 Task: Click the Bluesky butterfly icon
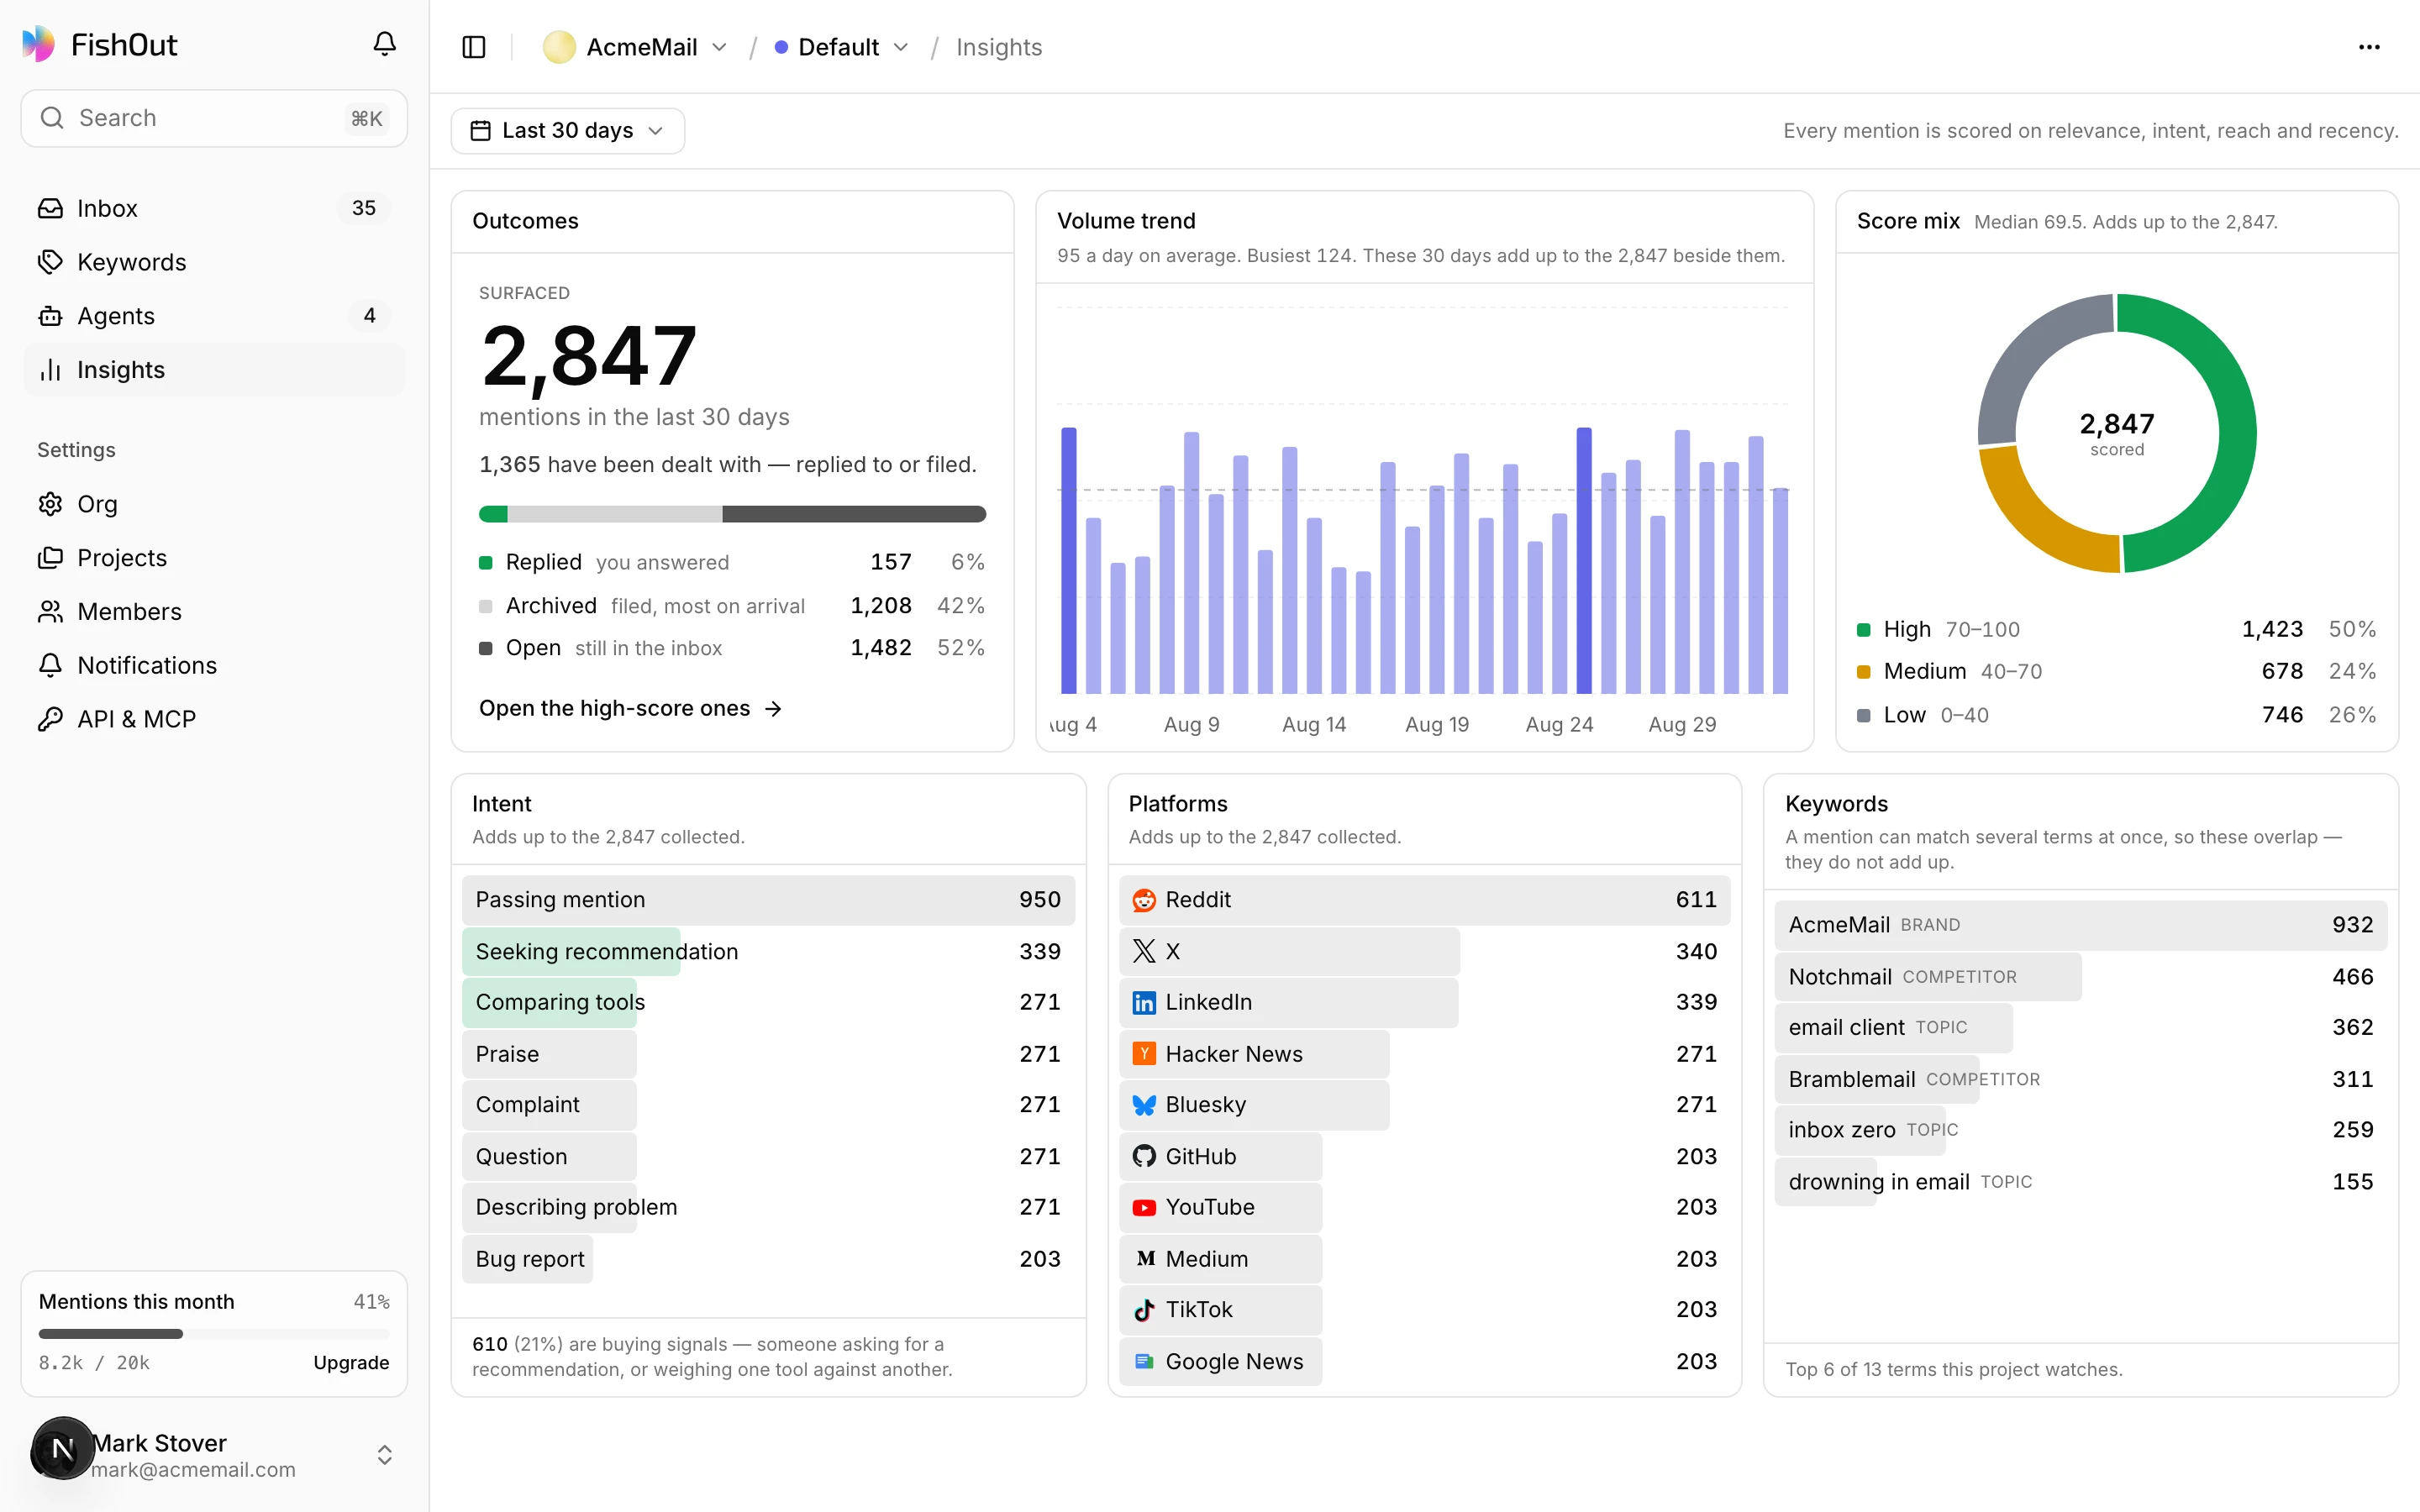point(1144,1105)
